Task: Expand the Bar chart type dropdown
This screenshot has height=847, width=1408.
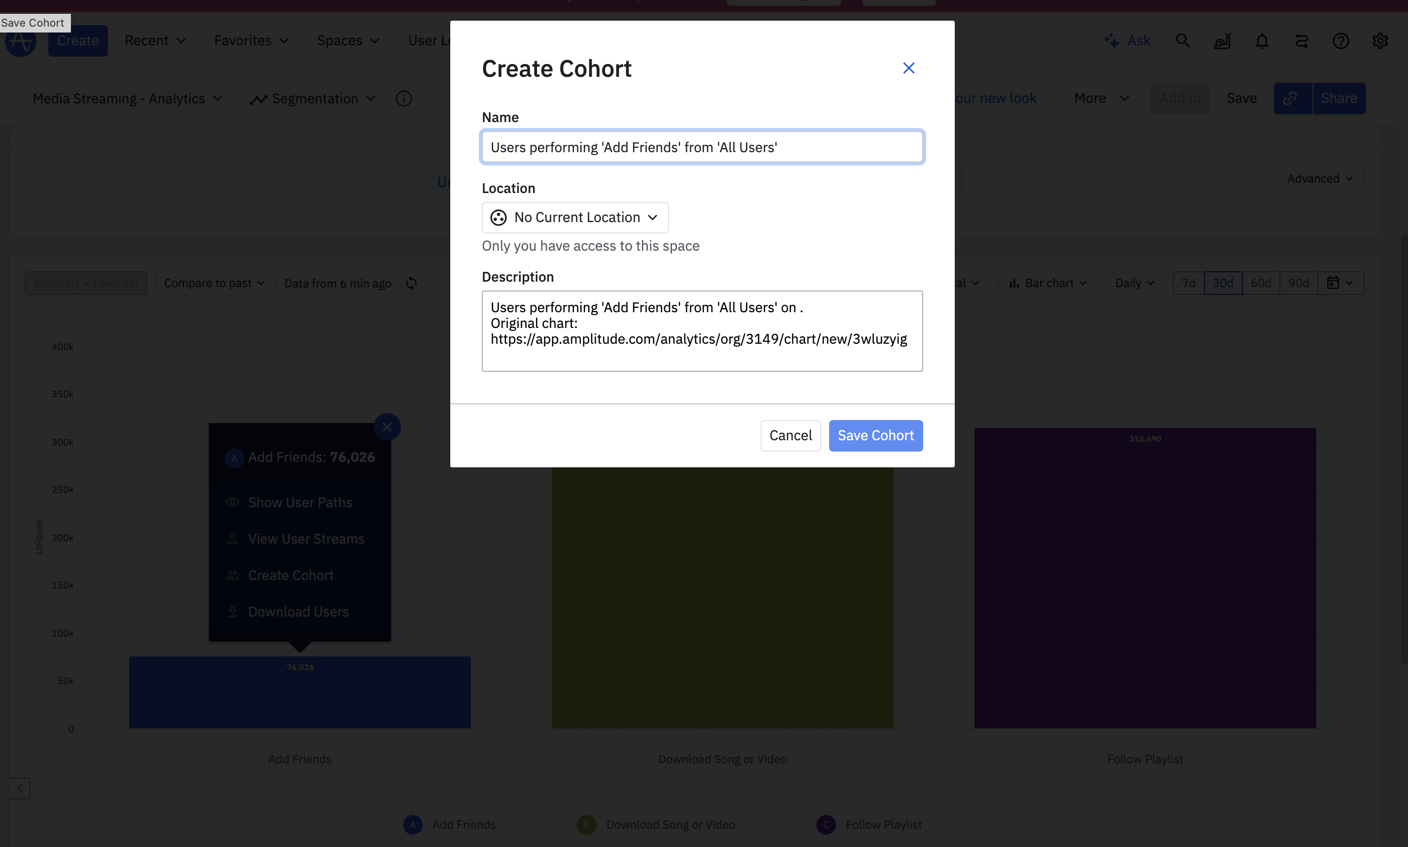Action: click(x=1048, y=283)
